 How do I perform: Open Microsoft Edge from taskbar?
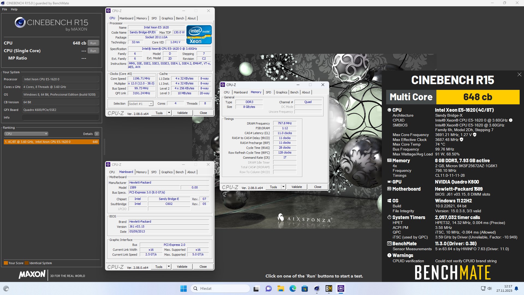[x=293, y=289]
